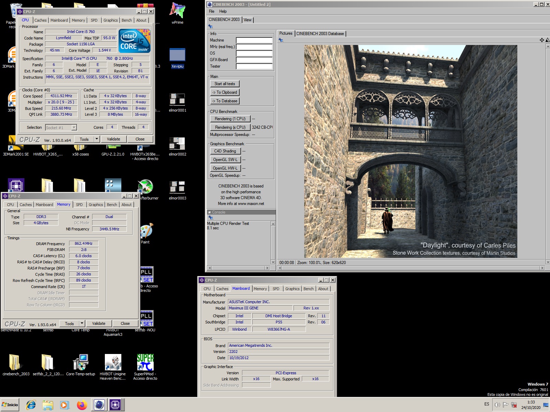
Task: Open Graphics tab in top CPU-Z window
Action: point(110,20)
